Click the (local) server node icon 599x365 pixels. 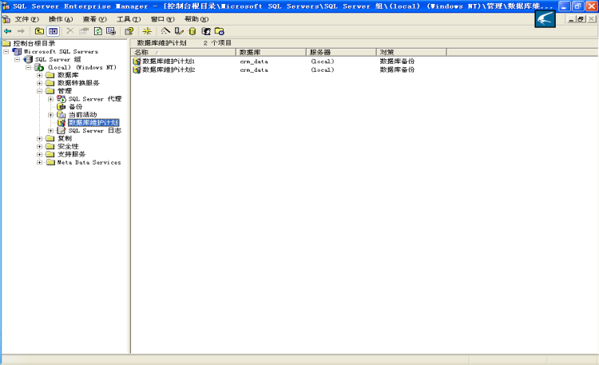[39, 67]
